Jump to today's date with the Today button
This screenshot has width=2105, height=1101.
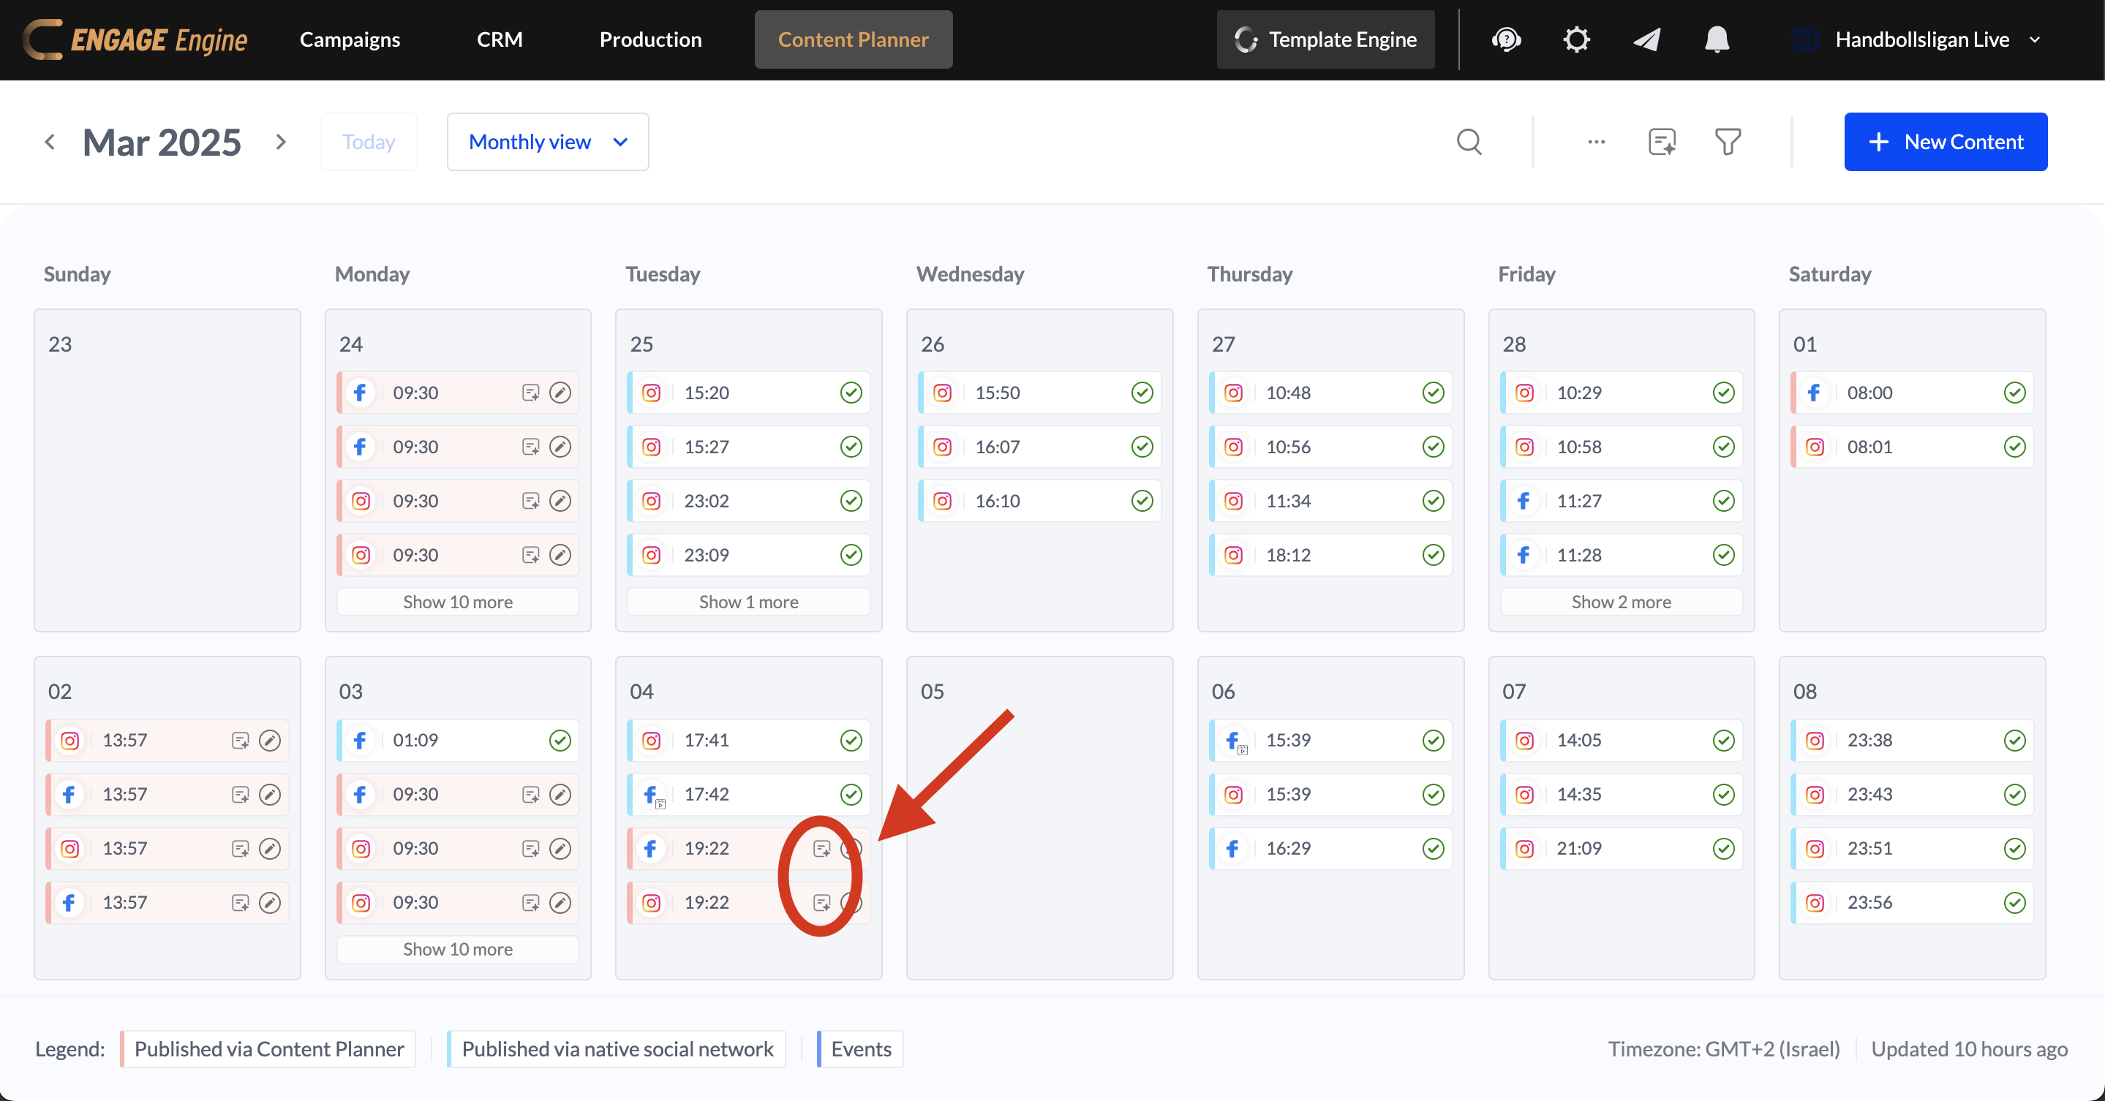369,141
